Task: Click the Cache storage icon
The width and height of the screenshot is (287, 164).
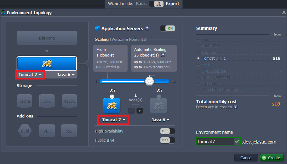Action: click(25, 101)
